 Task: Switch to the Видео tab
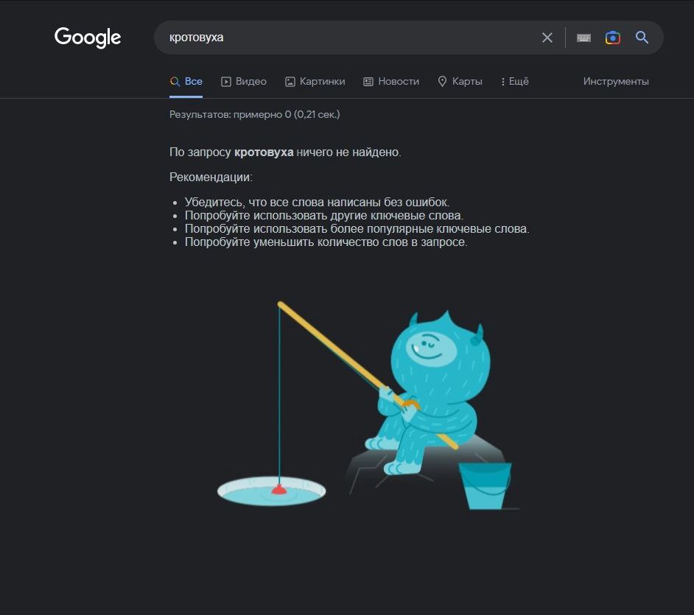pos(243,82)
